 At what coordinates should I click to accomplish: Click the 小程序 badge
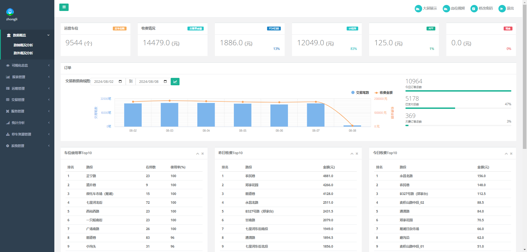[x=352, y=29]
